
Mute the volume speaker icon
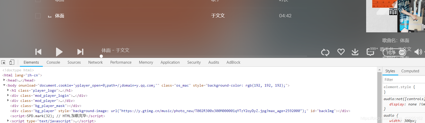click(x=418, y=52)
